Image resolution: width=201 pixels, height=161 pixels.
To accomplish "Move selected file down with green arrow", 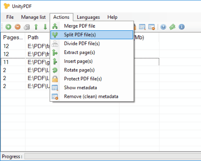I will click(45, 27).
